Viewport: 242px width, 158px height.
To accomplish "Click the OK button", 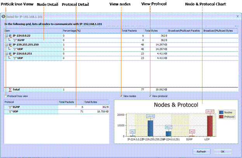I will [223, 151].
